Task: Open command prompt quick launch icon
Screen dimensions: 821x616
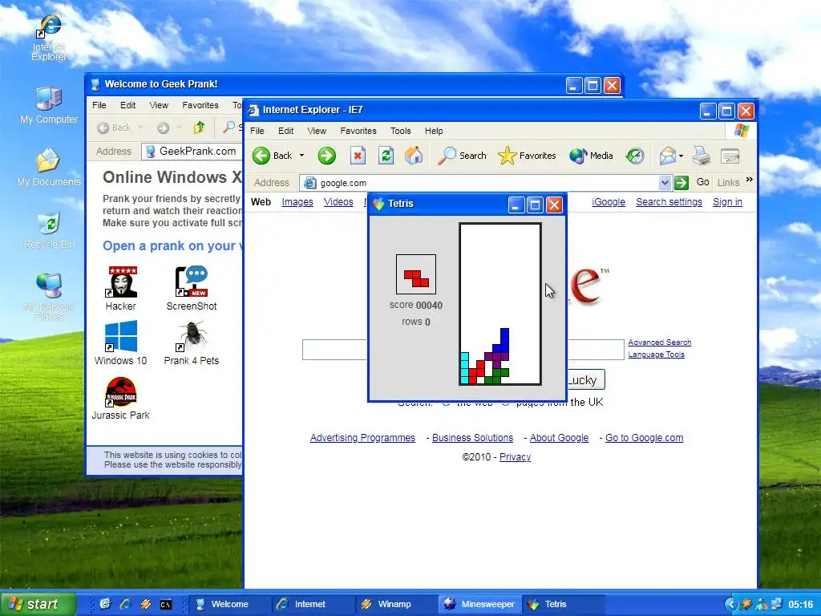Action: point(165,605)
